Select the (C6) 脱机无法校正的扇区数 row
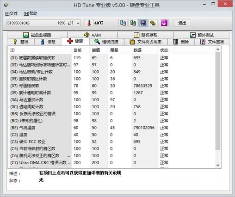235x197 pixels. 89,156
